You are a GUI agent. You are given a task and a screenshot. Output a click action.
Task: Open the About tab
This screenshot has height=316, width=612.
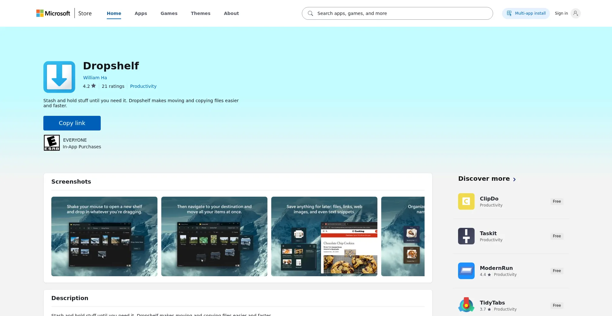pos(231,13)
